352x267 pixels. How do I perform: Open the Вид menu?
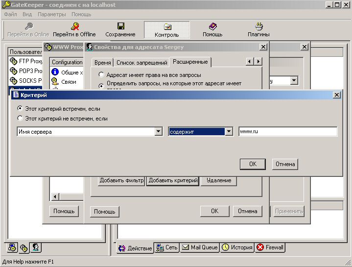pos(27,14)
